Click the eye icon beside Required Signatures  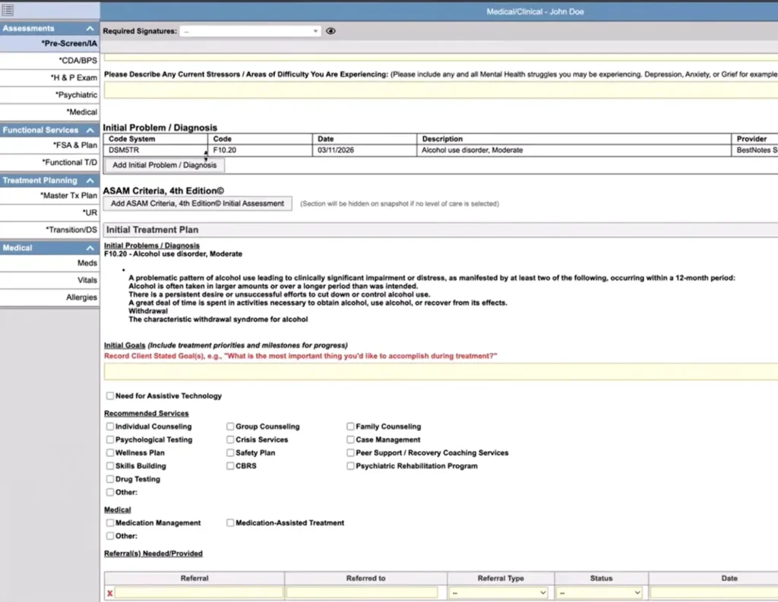pos(331,30)
